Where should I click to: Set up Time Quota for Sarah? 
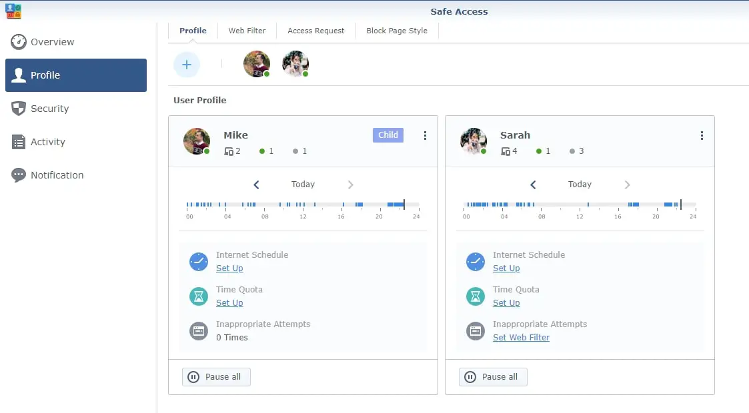[x=506, y=303]
